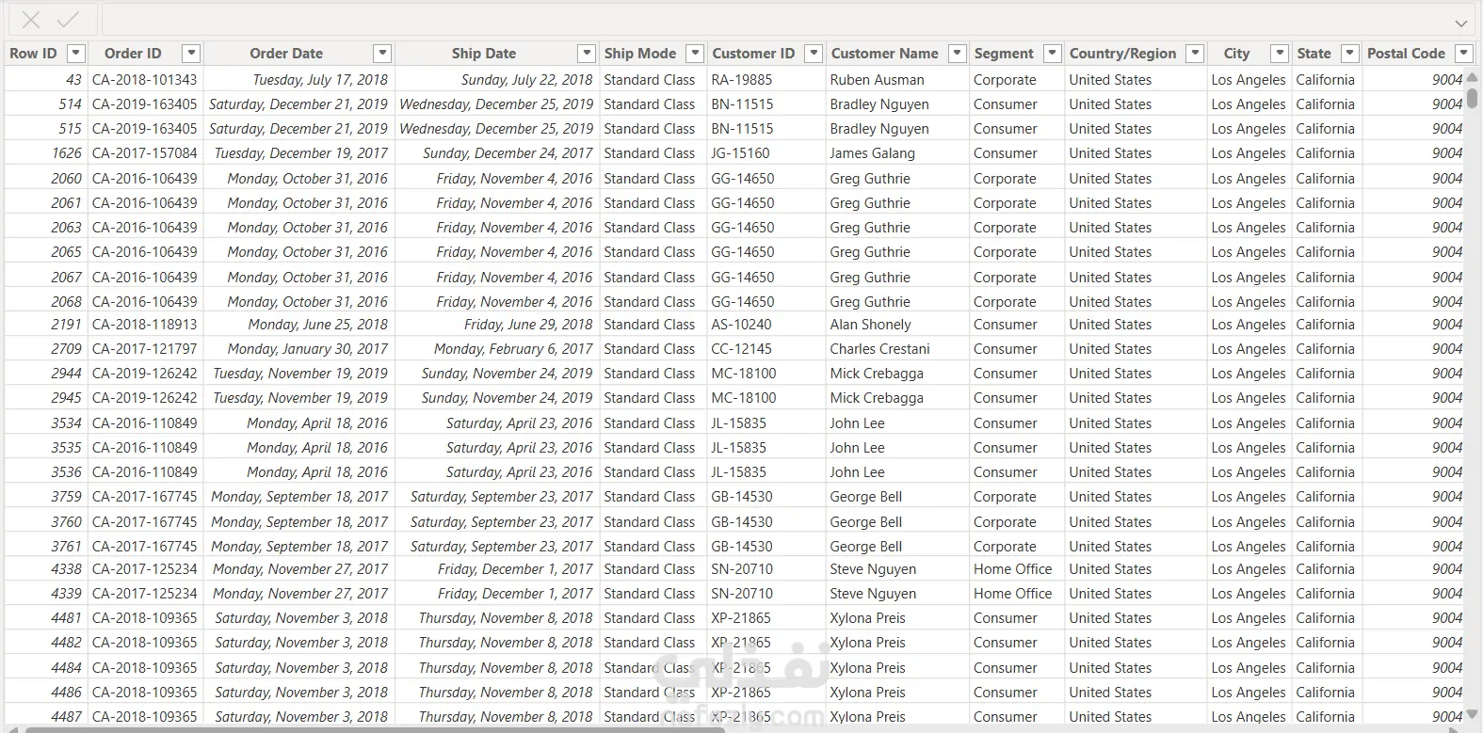The height and width of the screenshot is (733, 1483).
Task: Click inside the empty formula bar field
Action: [x=753, y=21]
